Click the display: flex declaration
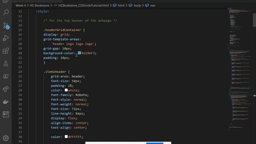The width and height of the screenshot is (256, 144). (64, 118)
